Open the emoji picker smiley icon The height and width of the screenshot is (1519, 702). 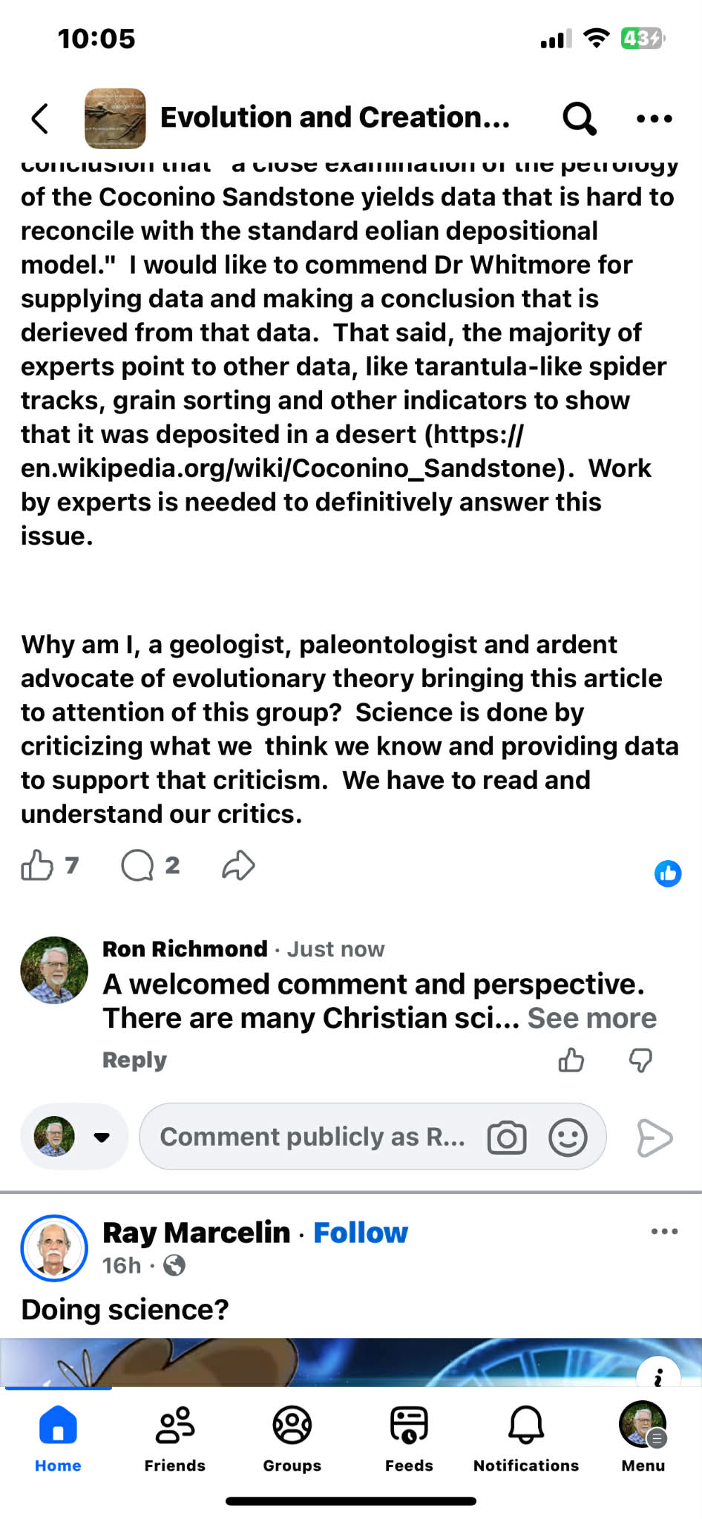pyautogui.click(x=568, y=1138)
